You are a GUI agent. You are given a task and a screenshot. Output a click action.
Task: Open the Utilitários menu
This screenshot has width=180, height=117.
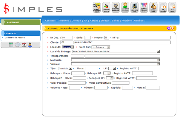139,21
